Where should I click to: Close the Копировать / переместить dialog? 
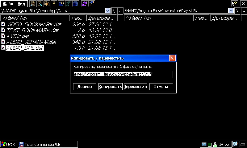pos(172,58)
